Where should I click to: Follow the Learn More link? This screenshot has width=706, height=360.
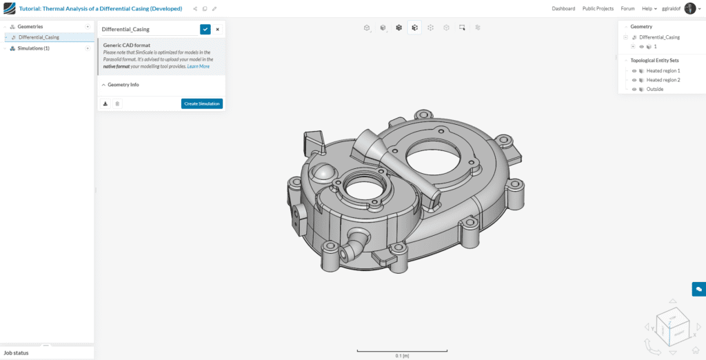point(199,66)
